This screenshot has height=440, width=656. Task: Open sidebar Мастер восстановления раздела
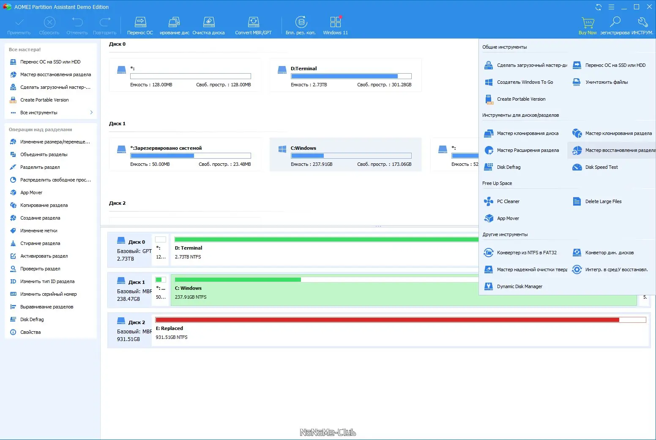pos(51,74)
